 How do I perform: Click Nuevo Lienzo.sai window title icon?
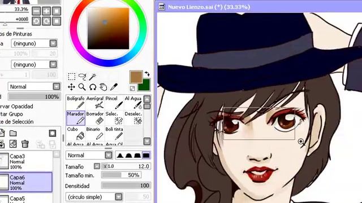tap(162, 7)
